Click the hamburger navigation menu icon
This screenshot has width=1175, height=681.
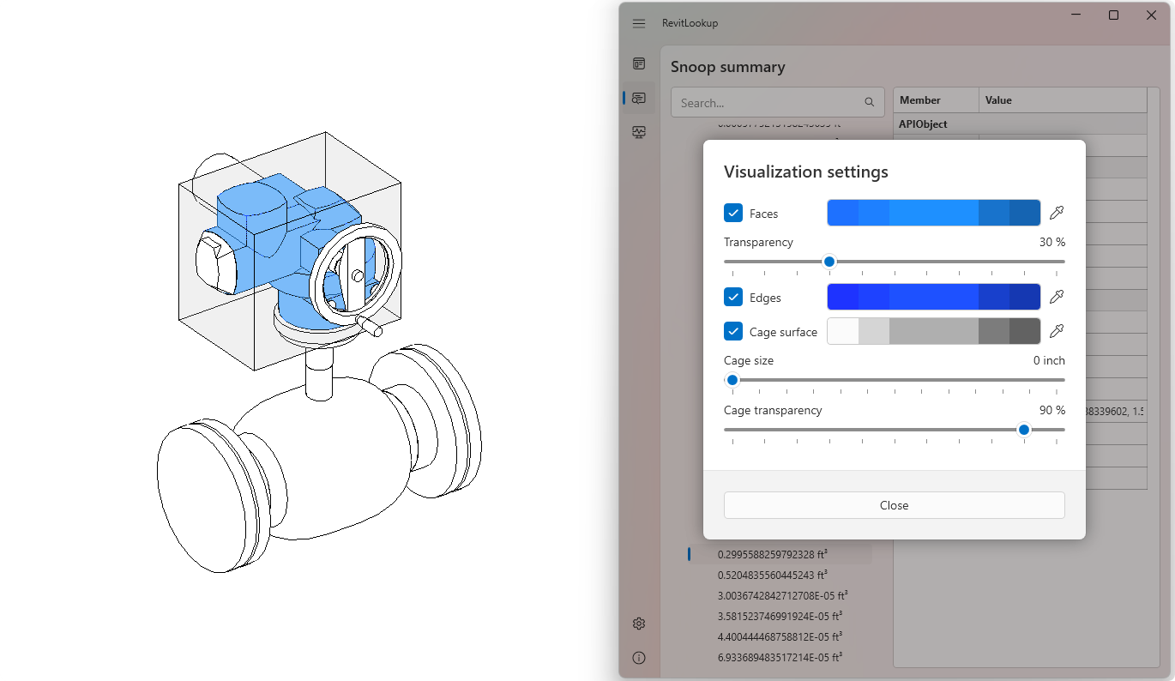coord(639,23)
